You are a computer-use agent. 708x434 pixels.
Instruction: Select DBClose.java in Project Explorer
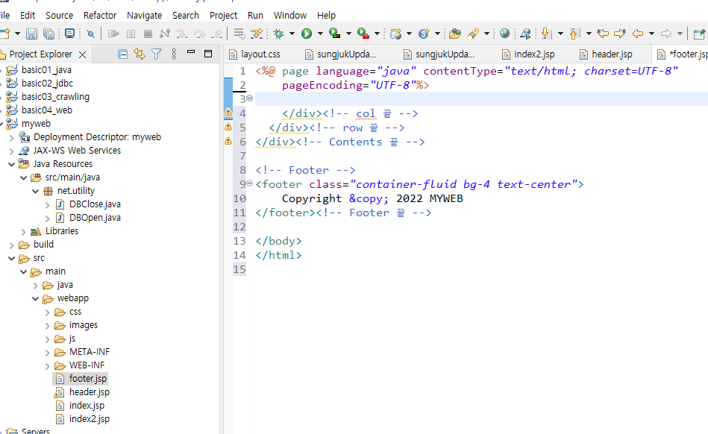click(95, 204)
